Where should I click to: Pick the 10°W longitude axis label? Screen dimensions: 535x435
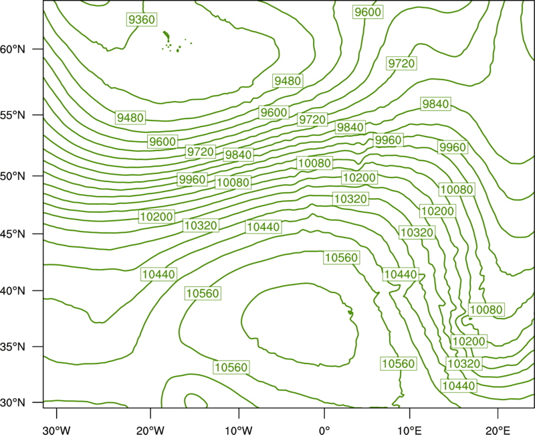click(239, 430)
